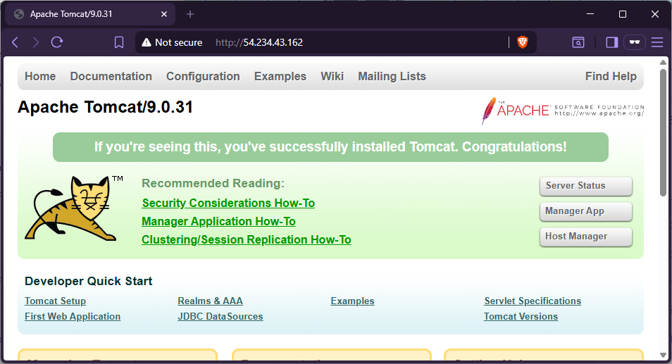Open Mailing Lists in the nav bar
Image resolution: width=672 pixels, height=364 pixels.
click(392, 76)
